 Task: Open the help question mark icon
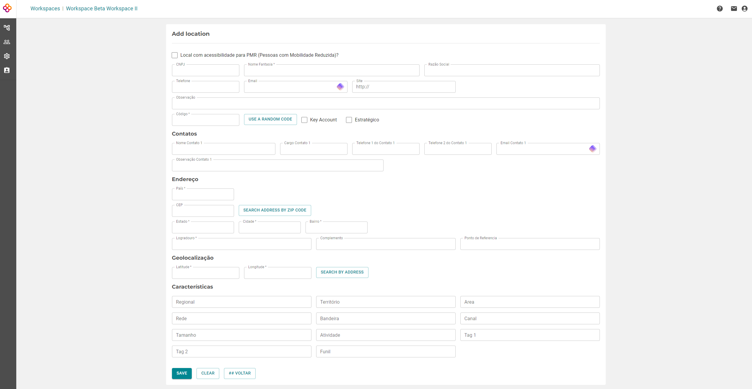pos(719,9)
